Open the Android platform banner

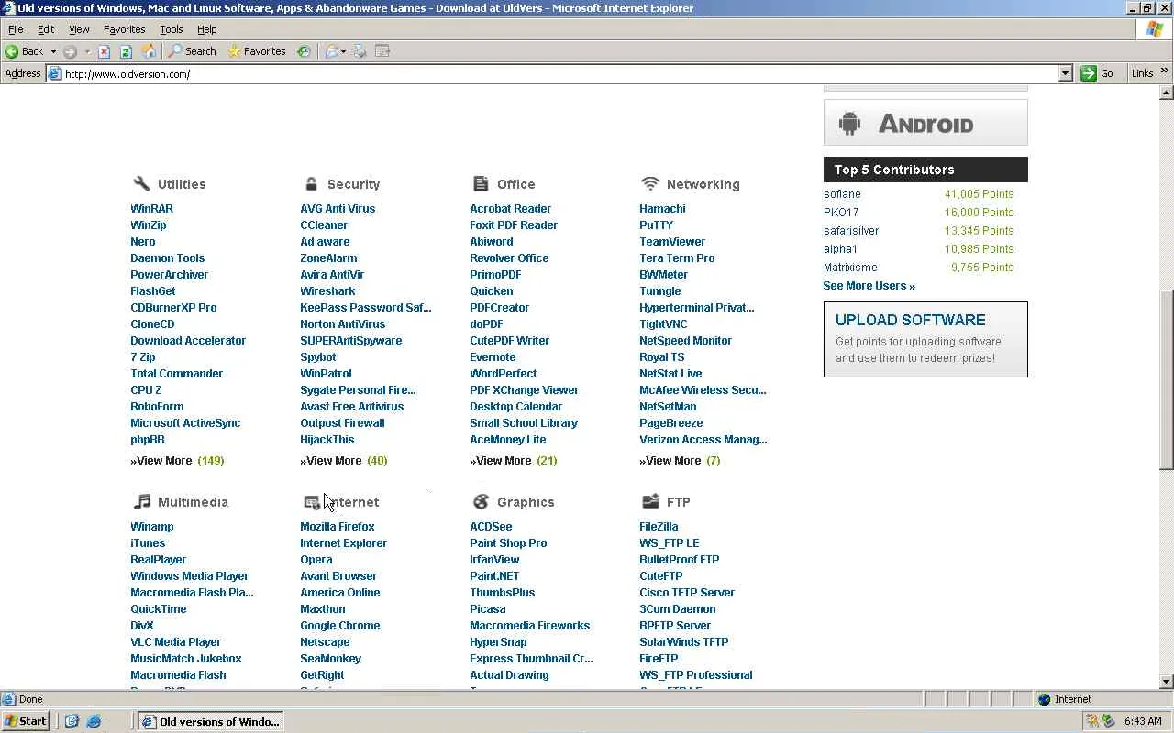tap(925, 123)
